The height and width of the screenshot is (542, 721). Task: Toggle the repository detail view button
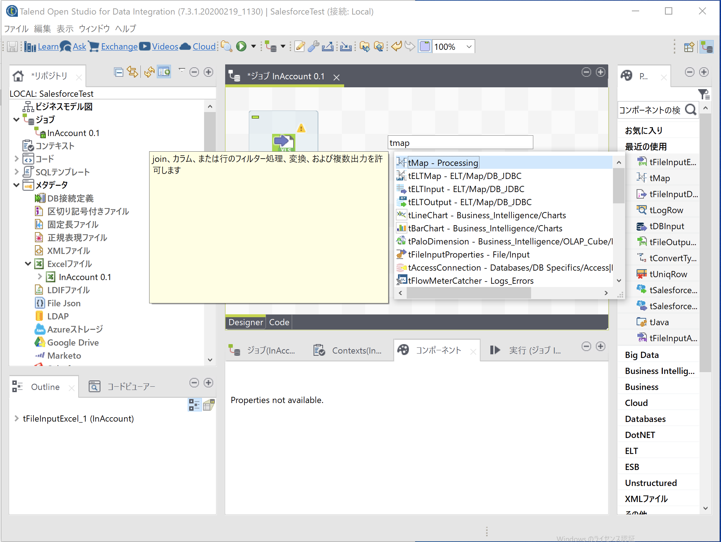click(164, 72)
